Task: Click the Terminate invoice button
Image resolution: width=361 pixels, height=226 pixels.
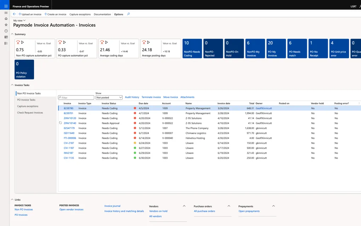Action: tap(151, 97)
